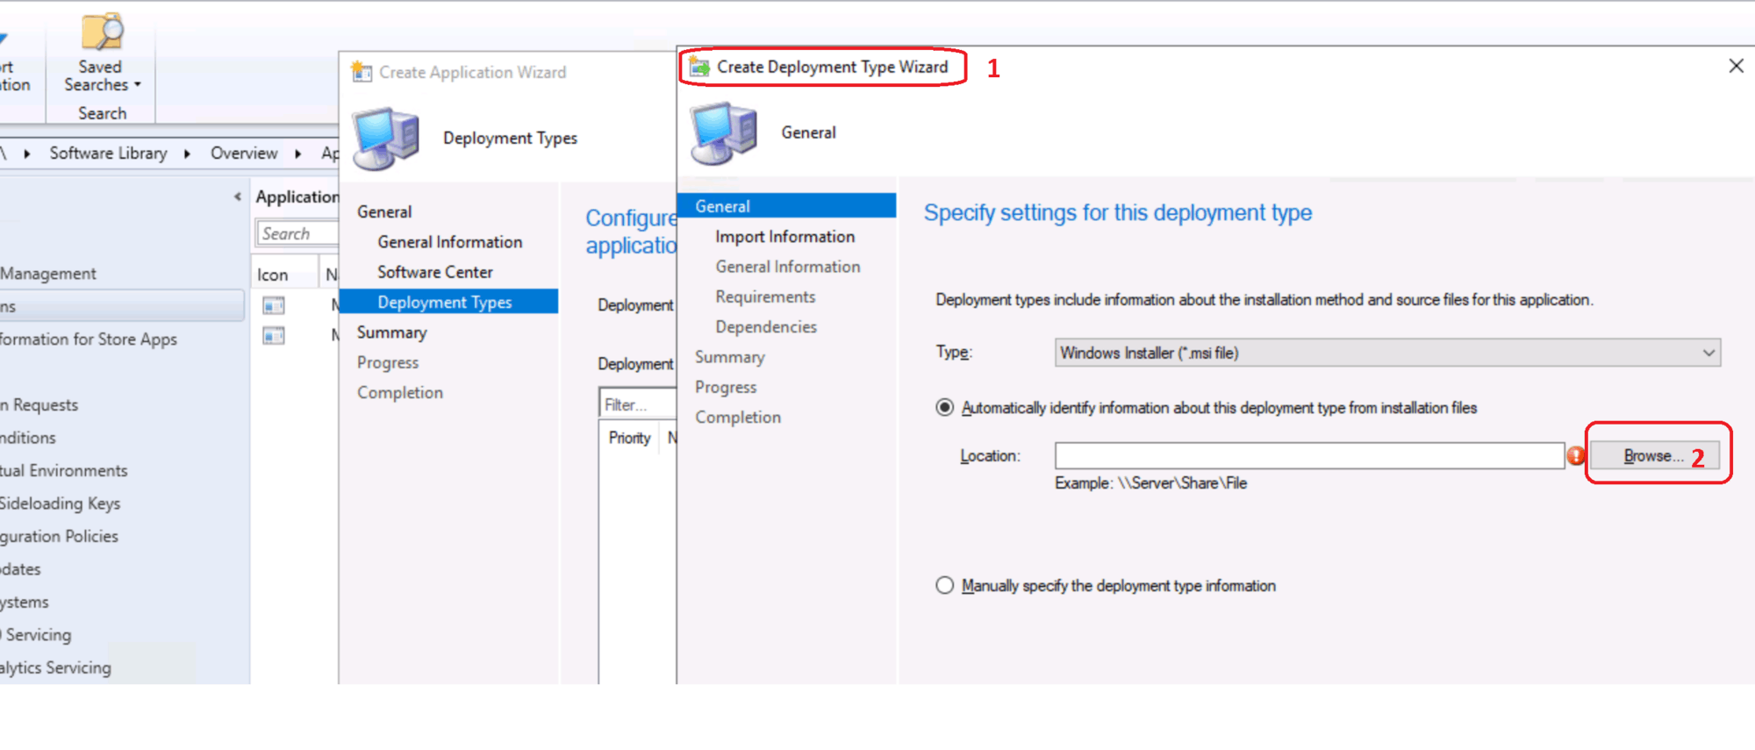Select Dependencies step in wizard
Image resolution: width=1755 pixels, height=750 pixels.
point(765,327)
